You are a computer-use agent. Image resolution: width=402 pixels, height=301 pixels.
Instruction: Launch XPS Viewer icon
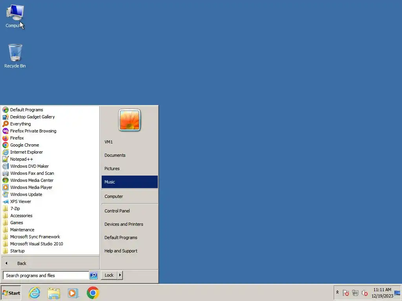tap(5, 202)
